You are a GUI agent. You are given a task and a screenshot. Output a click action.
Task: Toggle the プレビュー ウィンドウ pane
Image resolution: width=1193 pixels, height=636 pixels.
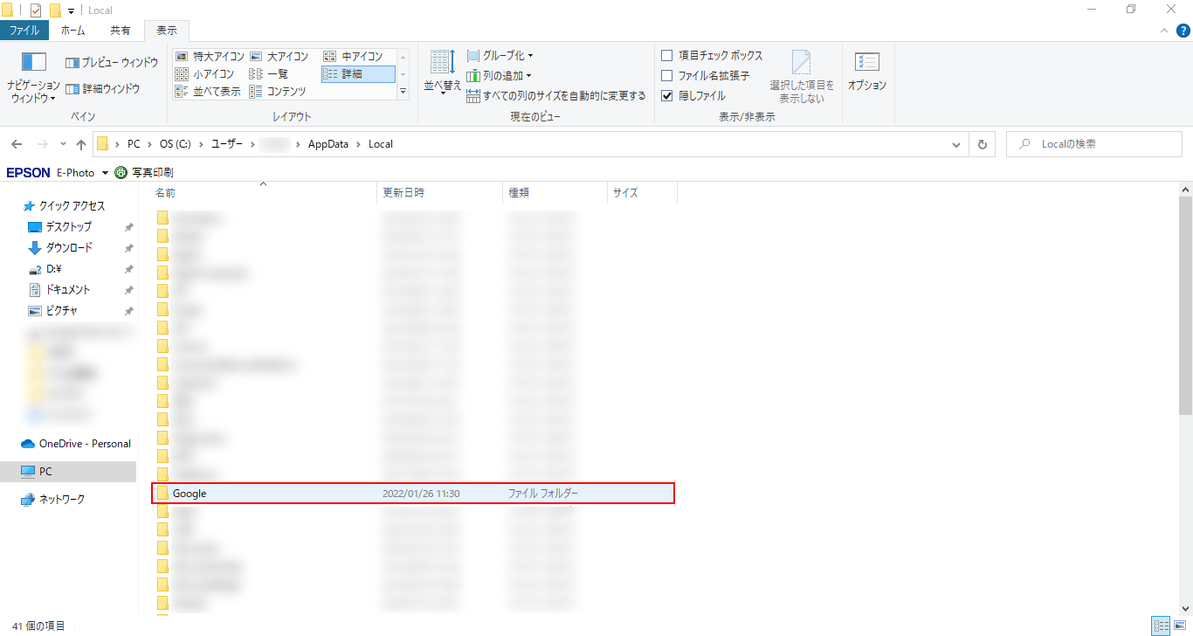(112, 63)
